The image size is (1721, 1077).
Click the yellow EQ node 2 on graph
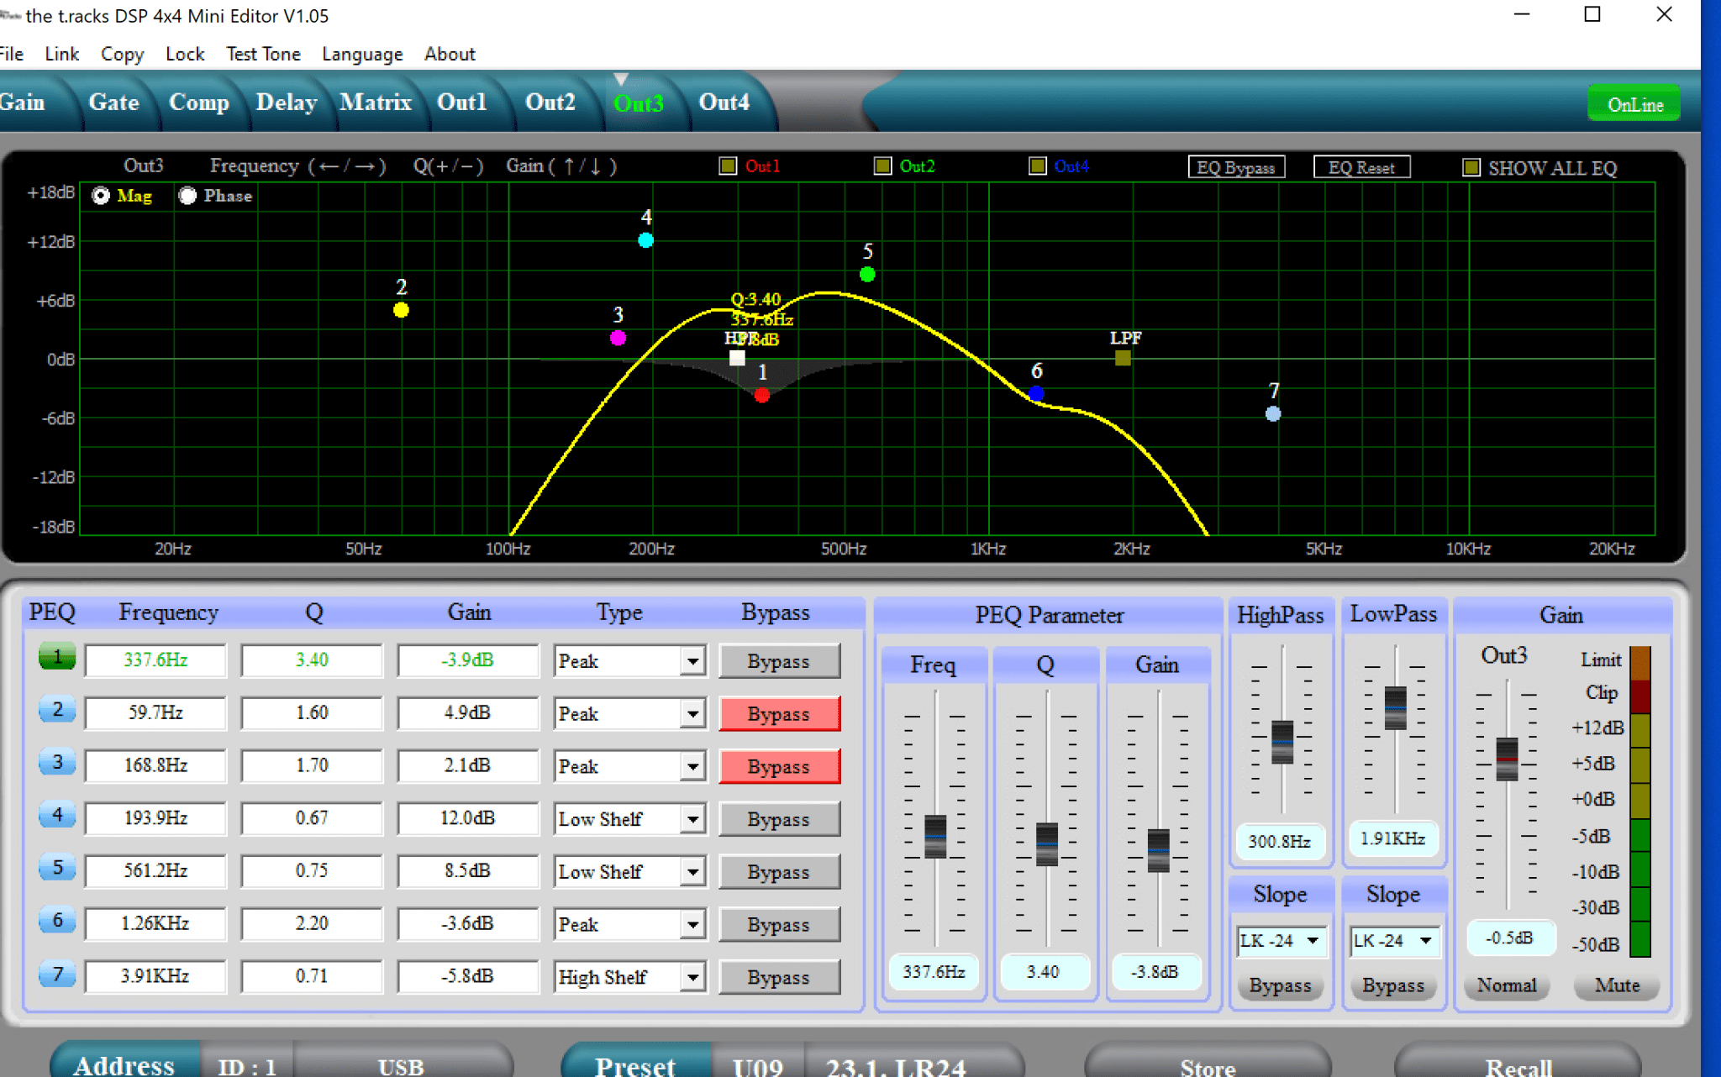click(401, 310)
